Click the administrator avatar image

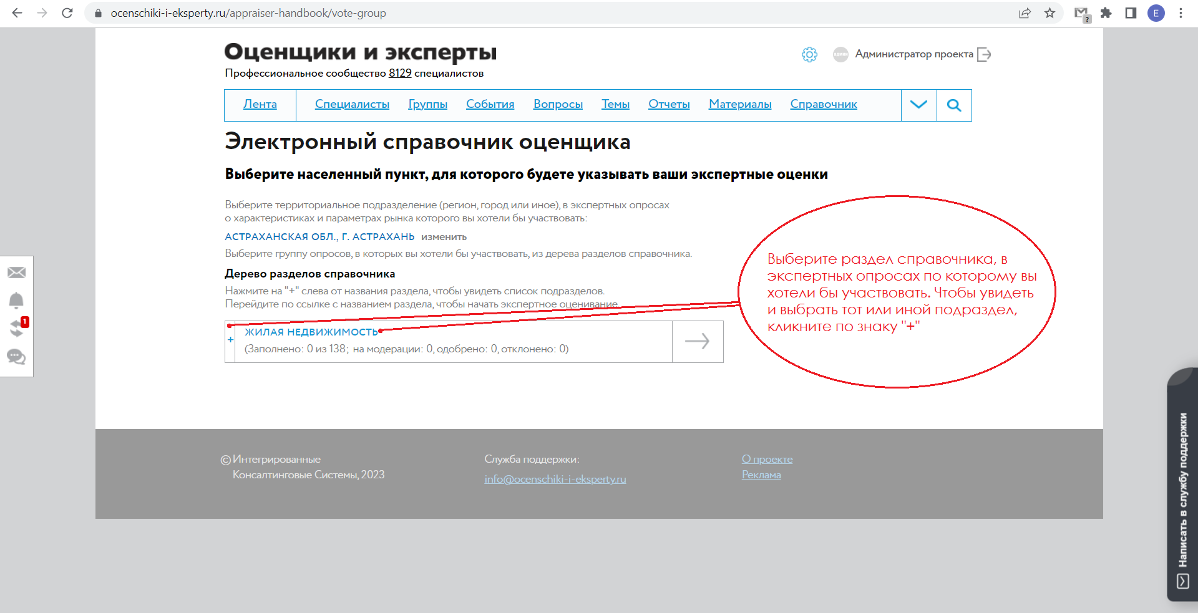pos(840,54)
